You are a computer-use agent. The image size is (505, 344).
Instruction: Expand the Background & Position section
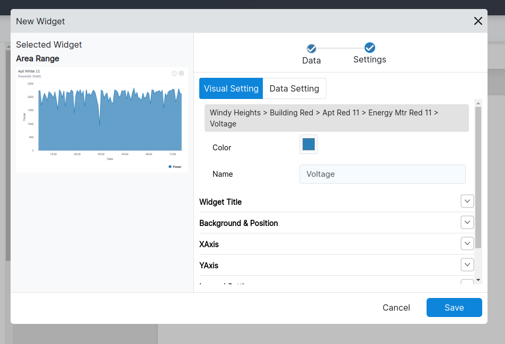(x=467, y=222)
